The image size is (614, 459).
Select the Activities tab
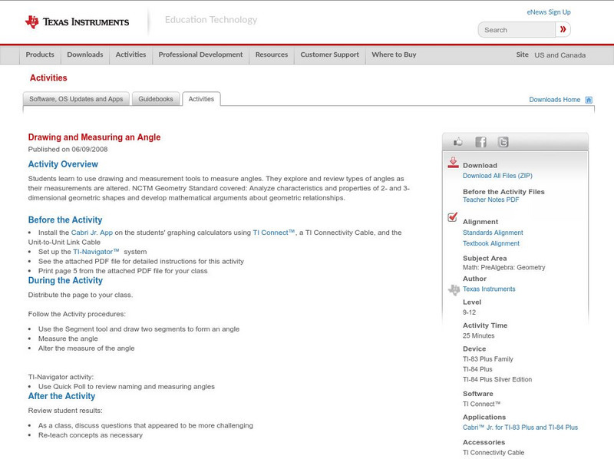point(201,99)
